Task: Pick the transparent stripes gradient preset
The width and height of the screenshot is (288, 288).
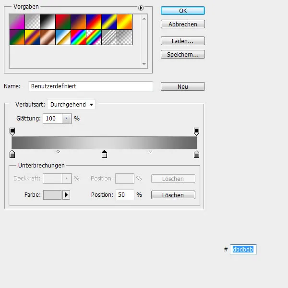Action: point(111,38)
